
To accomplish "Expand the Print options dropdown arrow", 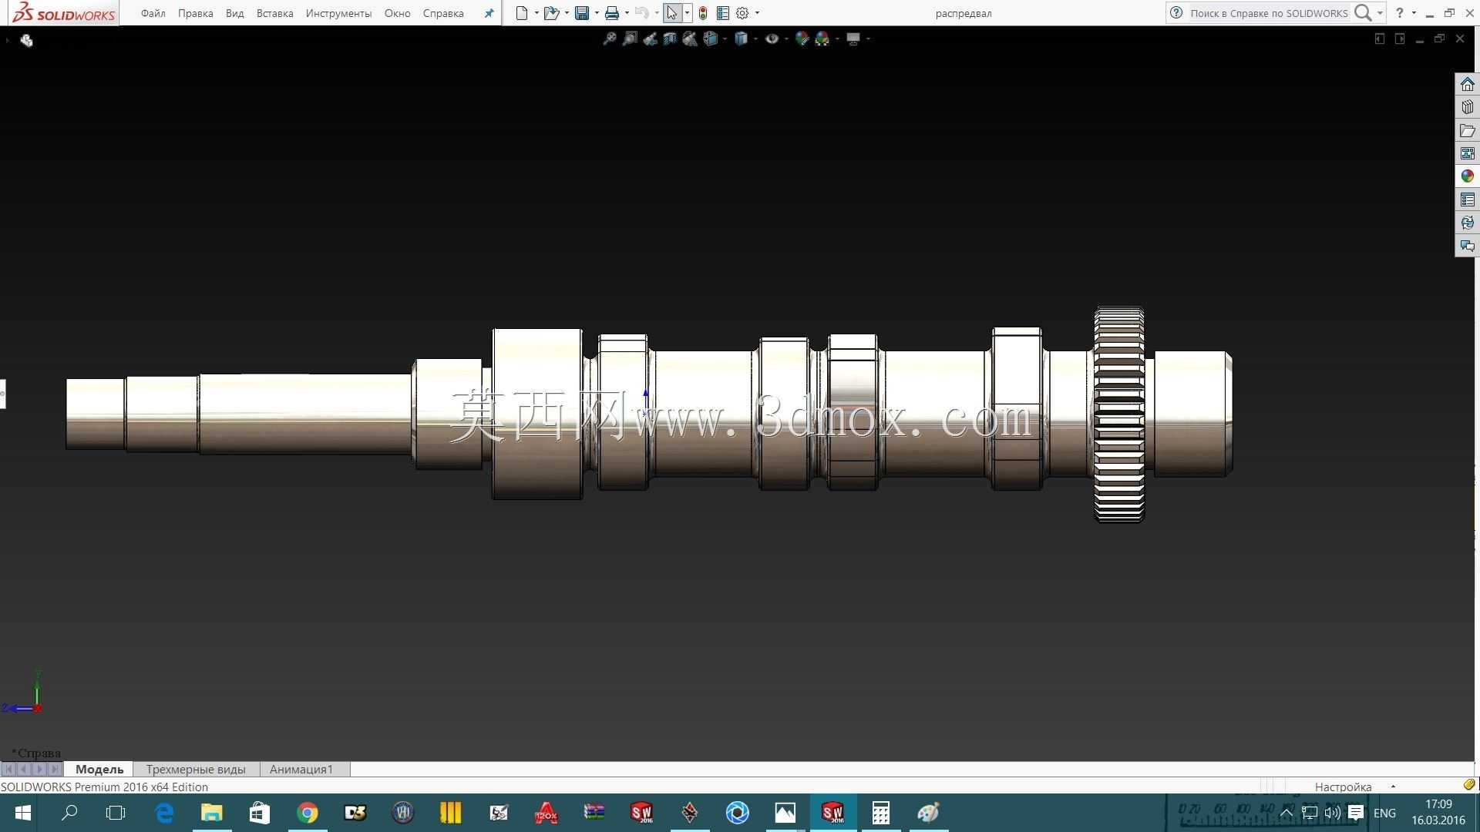I will pyautogui.click(x=627, y=13).
